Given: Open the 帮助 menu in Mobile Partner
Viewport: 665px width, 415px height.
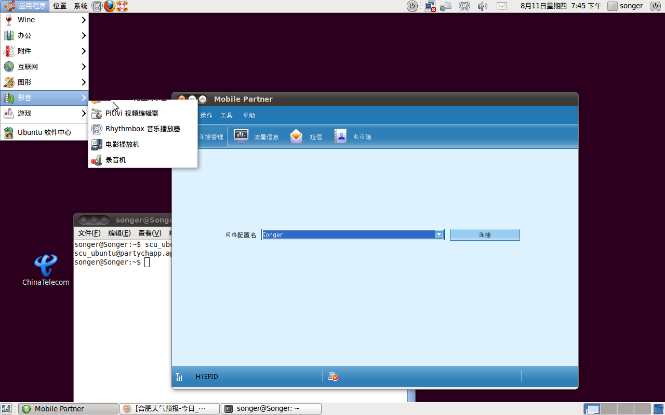Looking at the screenshot, I should pos(249,115).
